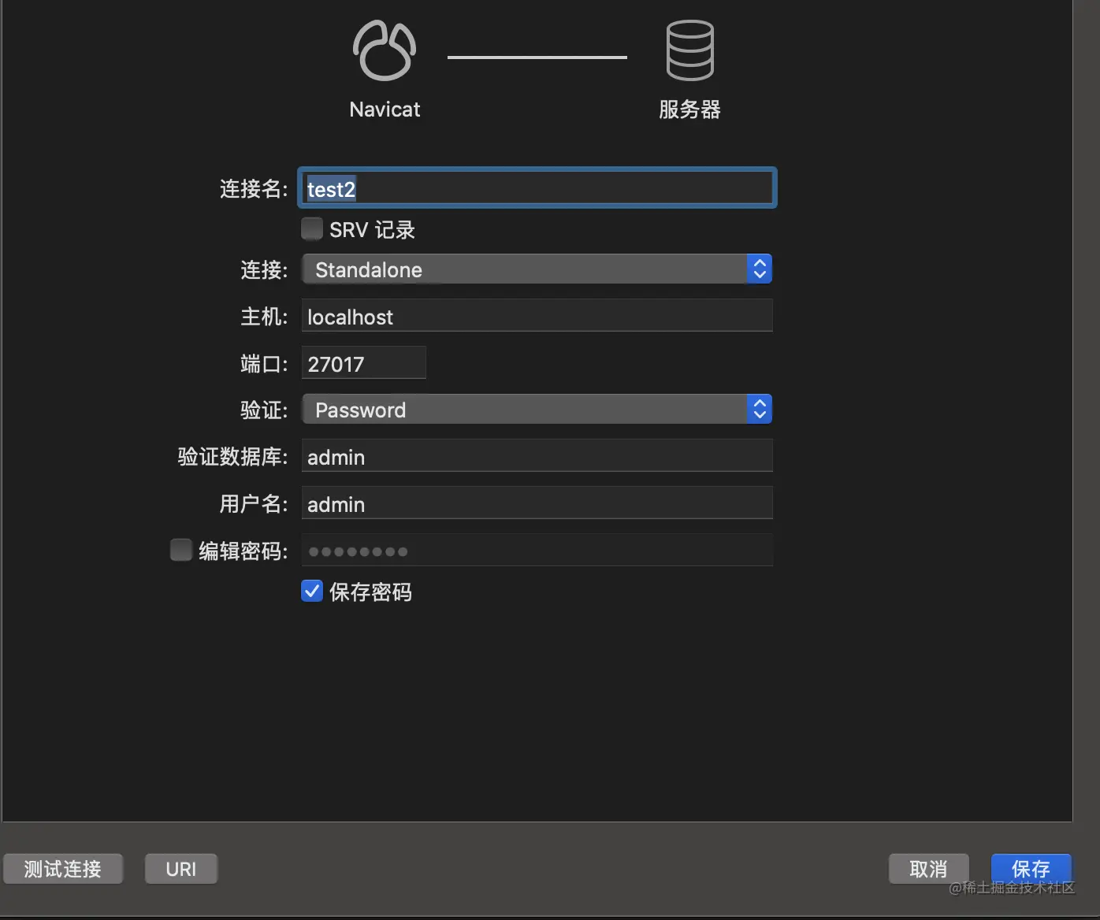The image size is (1100, 920).
Task: Click the URI button
Action: pos(181,869)
